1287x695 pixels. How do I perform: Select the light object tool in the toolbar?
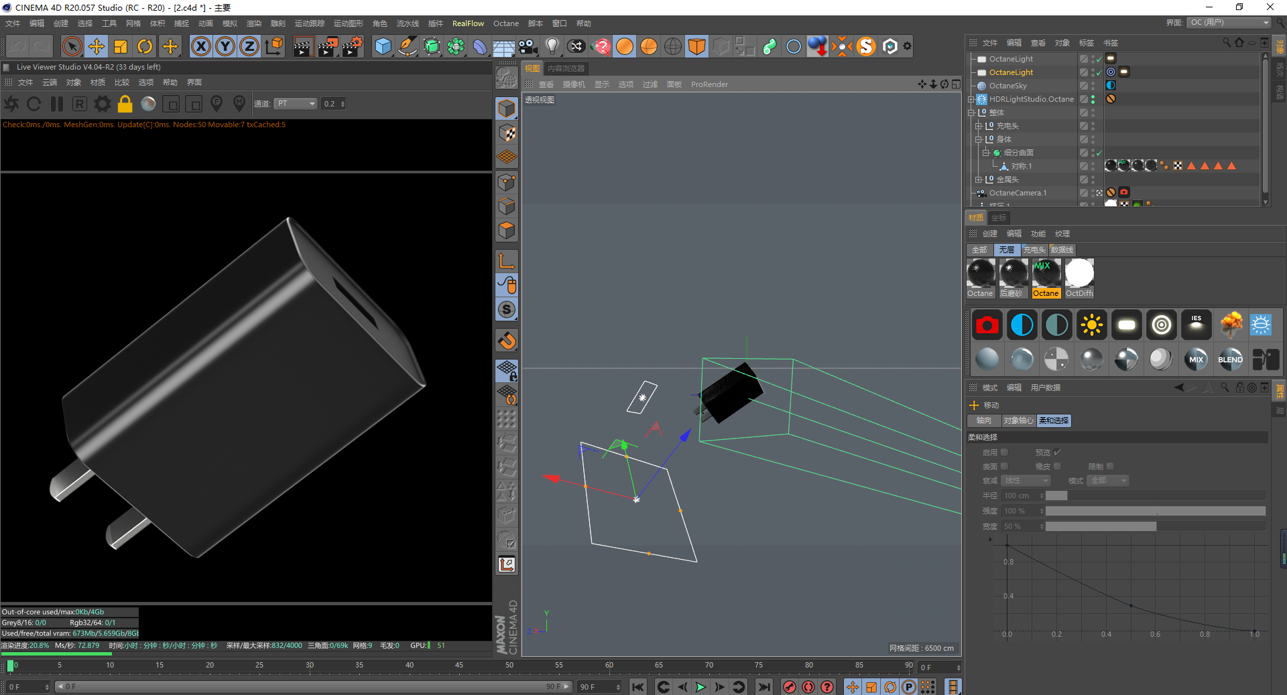[552, 46]
